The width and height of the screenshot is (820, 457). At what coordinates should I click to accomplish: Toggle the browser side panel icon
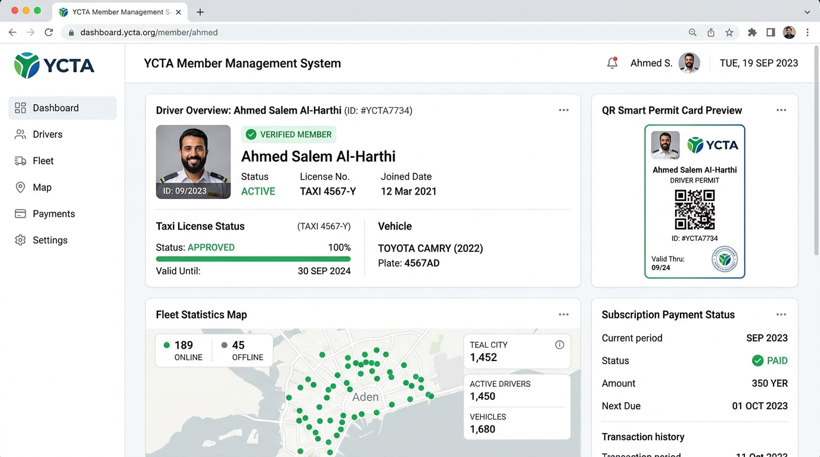[771, 33]
